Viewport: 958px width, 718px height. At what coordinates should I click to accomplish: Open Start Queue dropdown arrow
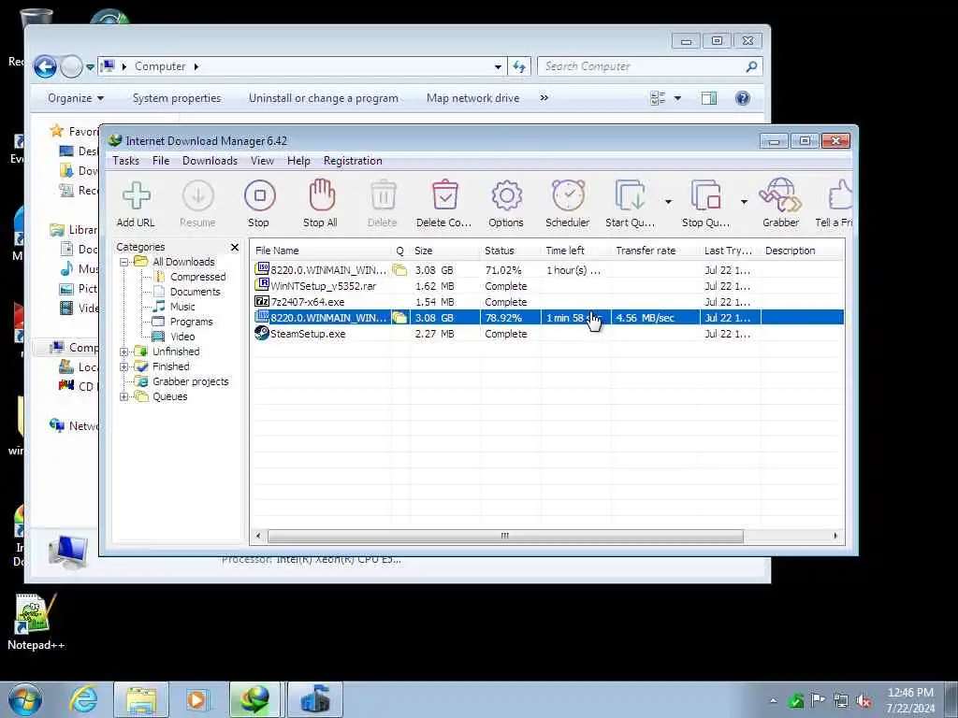[x=668, y=202]
